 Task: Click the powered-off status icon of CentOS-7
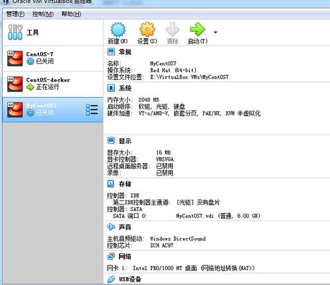tap(30, 61)
